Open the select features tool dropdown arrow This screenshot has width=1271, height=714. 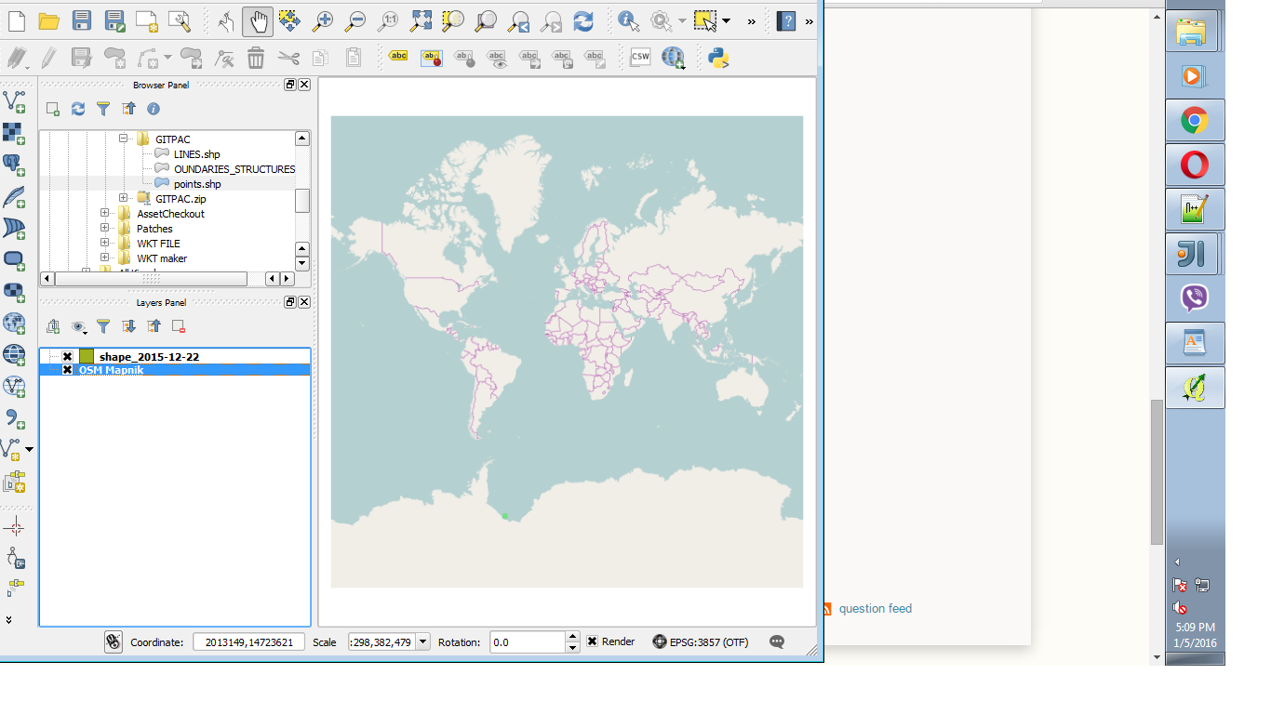[x=727, y=21]
